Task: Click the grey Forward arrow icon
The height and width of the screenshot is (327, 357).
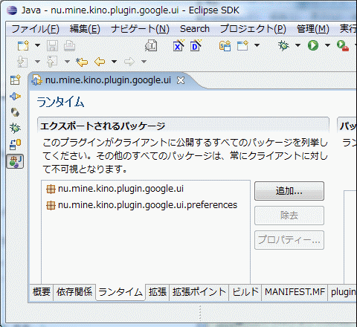Action: click(129, 62)
